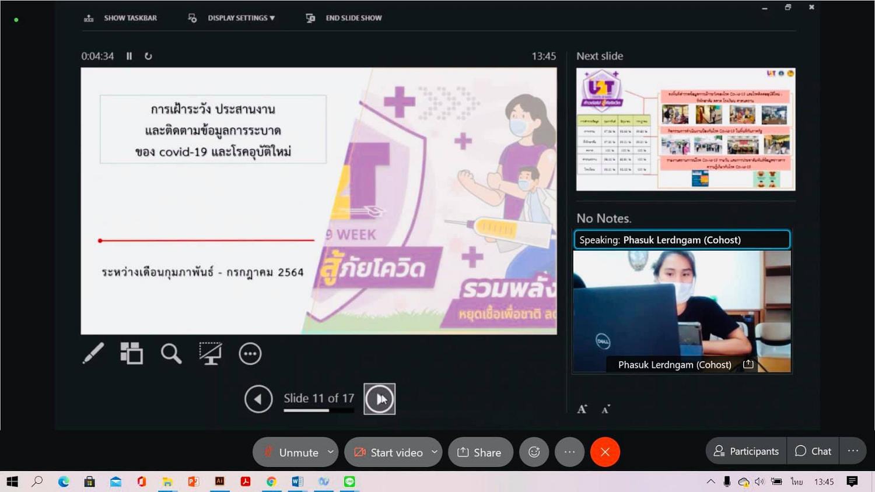
Task: Click Show Taskbar in presenter view
Action: coord(121,18)
